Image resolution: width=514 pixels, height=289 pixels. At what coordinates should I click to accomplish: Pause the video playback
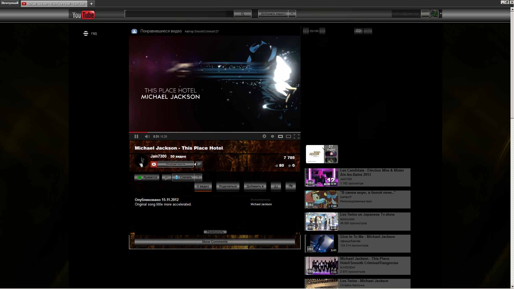tap(136, 136)
